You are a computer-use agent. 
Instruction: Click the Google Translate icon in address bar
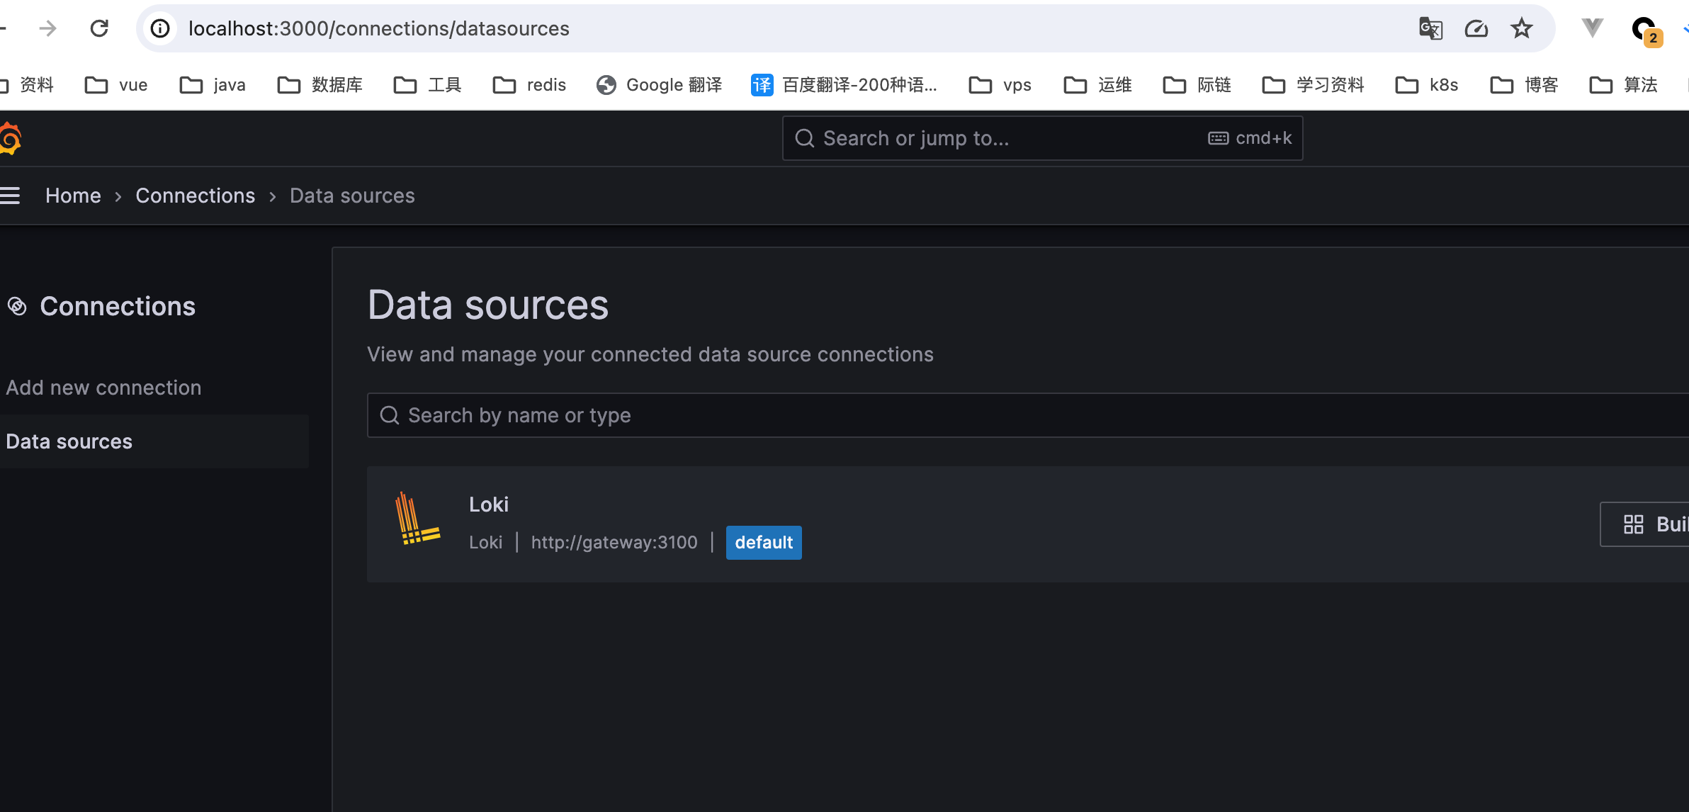[x=1430, y=28]
